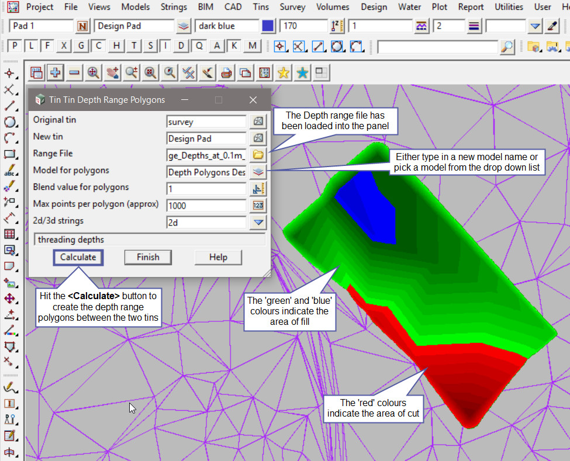Click the measure icon beside Blend value
Image resolution: width=570 pixels, height=461 pixels.
tap(258, 189)
